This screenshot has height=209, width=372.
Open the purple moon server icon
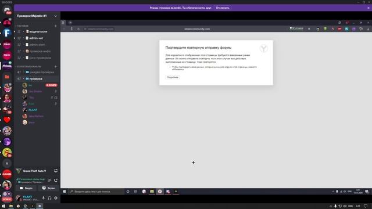(7, 142)
